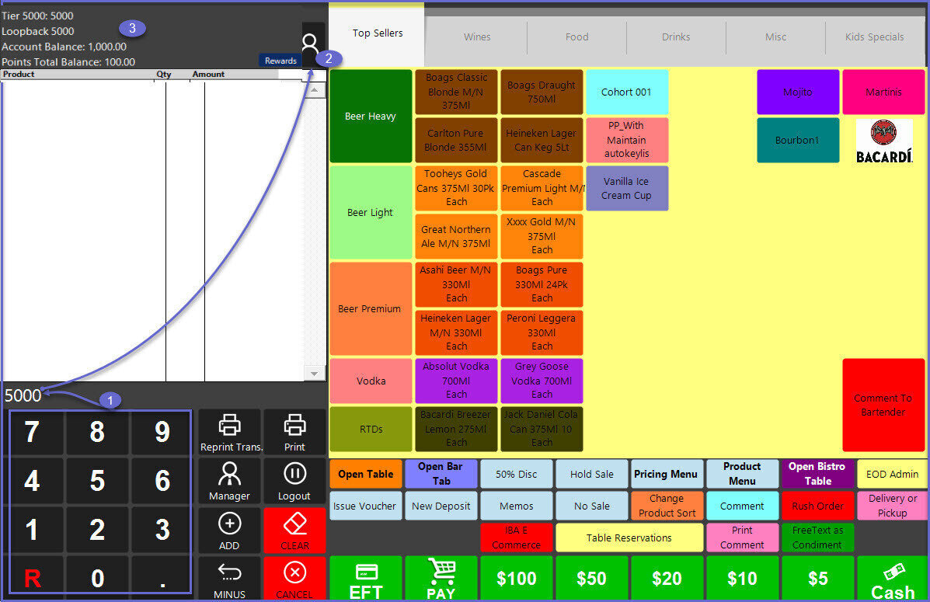Add Boags Classic Blonde M/N 375Ml

coord(456,92)
